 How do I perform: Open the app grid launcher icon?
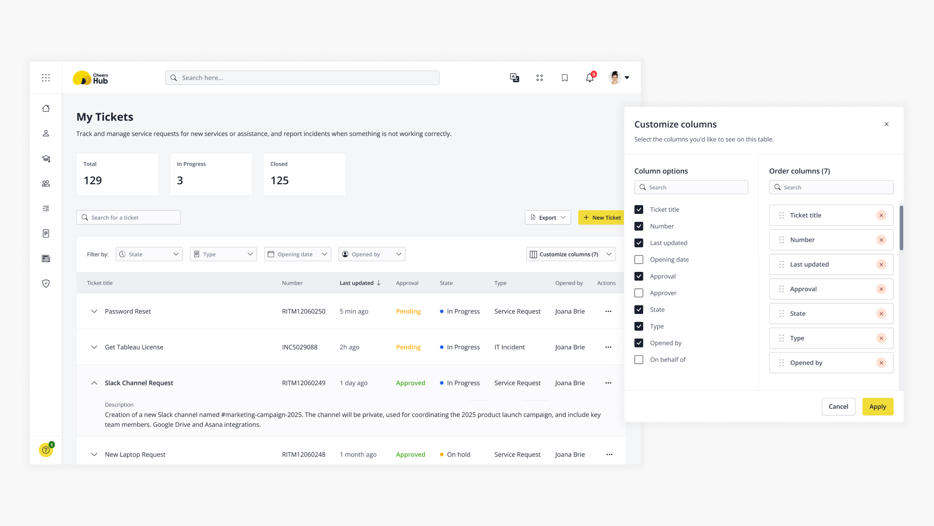46,78
